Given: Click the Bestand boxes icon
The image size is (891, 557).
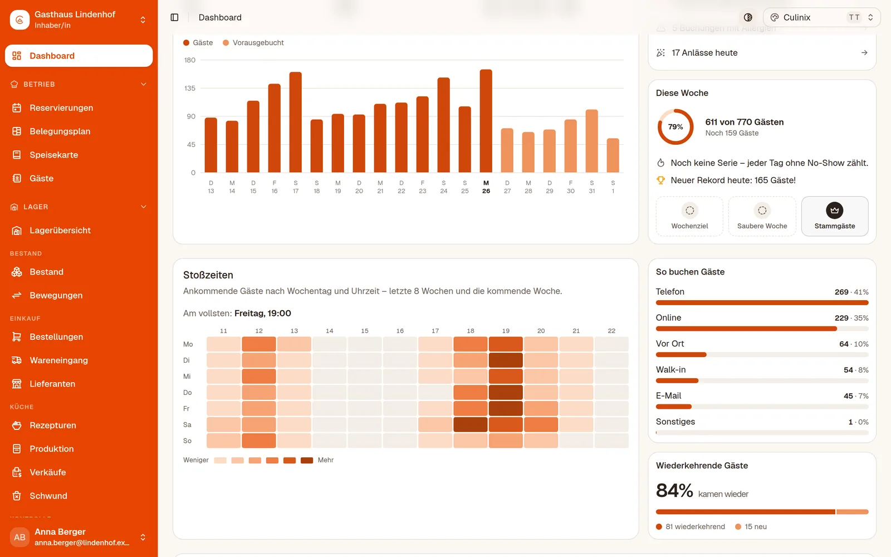Looking at the screenshot, I should pos(17,272).
